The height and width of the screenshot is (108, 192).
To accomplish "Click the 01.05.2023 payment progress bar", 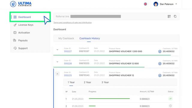I will pyautogui.click(x=109, y=99).
